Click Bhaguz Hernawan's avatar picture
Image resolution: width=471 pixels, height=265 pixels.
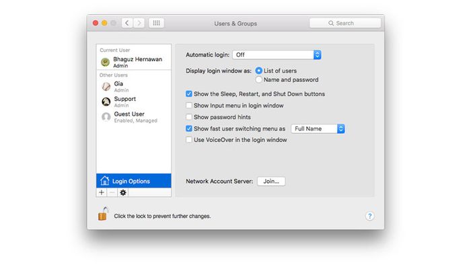pyautogui.click(x=105, y=62)
